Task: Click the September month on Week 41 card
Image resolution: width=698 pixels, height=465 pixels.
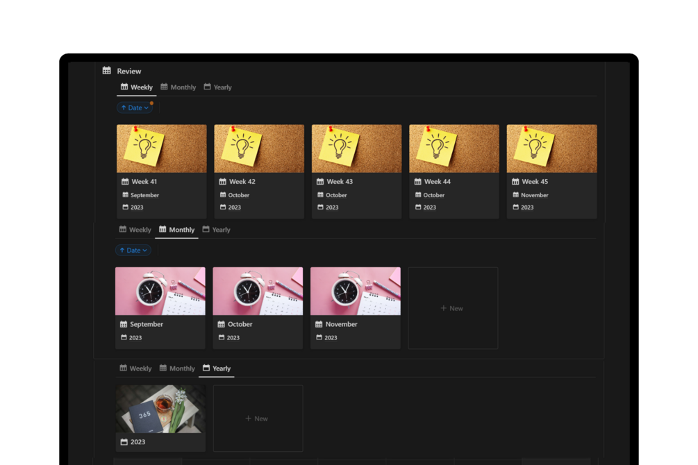Action: pyautogui.click(x=144, y=195)
